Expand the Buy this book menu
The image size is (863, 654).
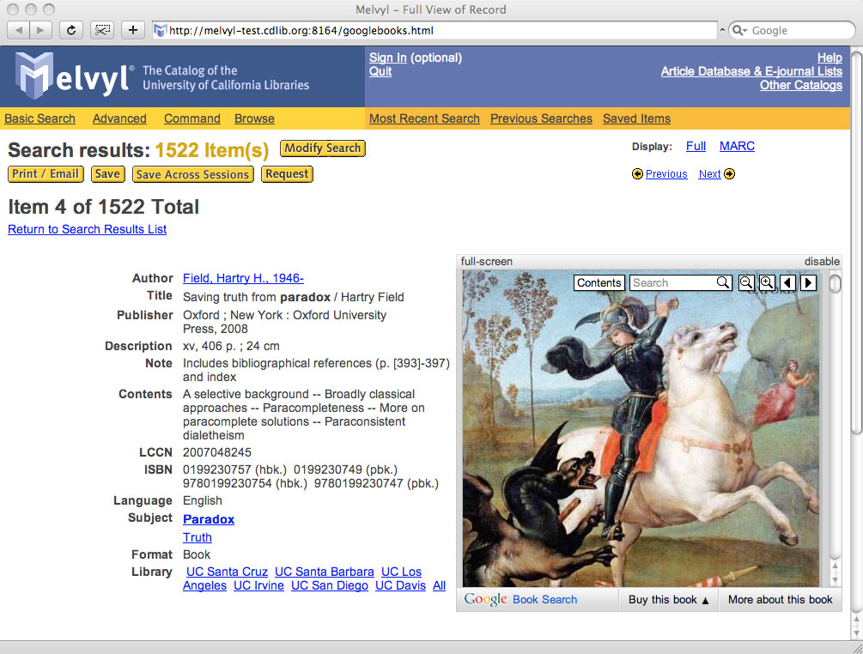(x=669, y=600)
